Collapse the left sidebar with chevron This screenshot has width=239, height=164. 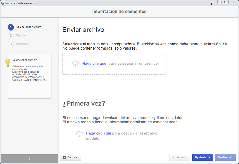point(29,158)
